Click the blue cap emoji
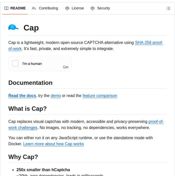 [x=13, y=27]
